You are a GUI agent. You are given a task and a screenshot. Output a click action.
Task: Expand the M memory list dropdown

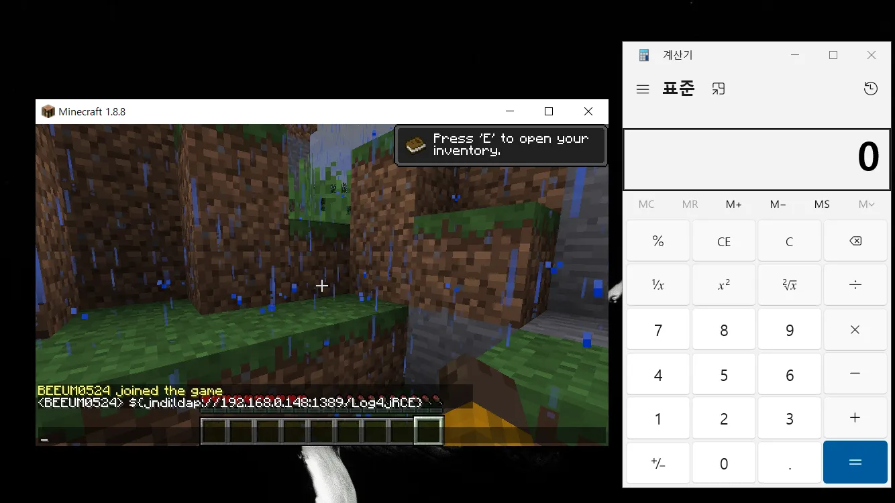point(867,204)
